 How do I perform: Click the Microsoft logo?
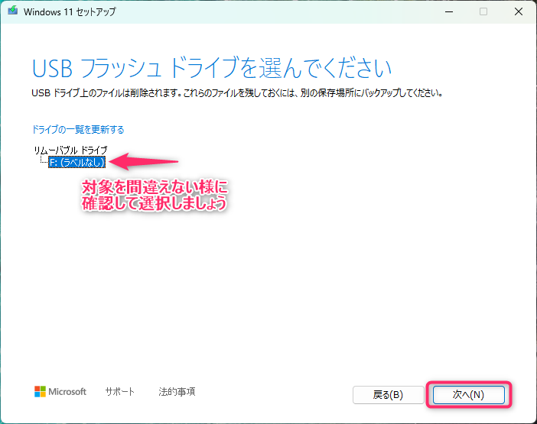[60, 391]
